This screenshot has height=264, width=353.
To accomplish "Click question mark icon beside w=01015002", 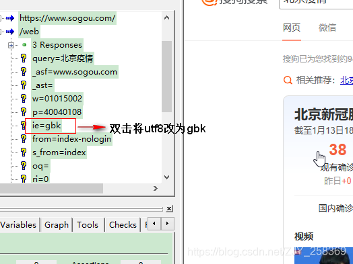I will 24,99.
